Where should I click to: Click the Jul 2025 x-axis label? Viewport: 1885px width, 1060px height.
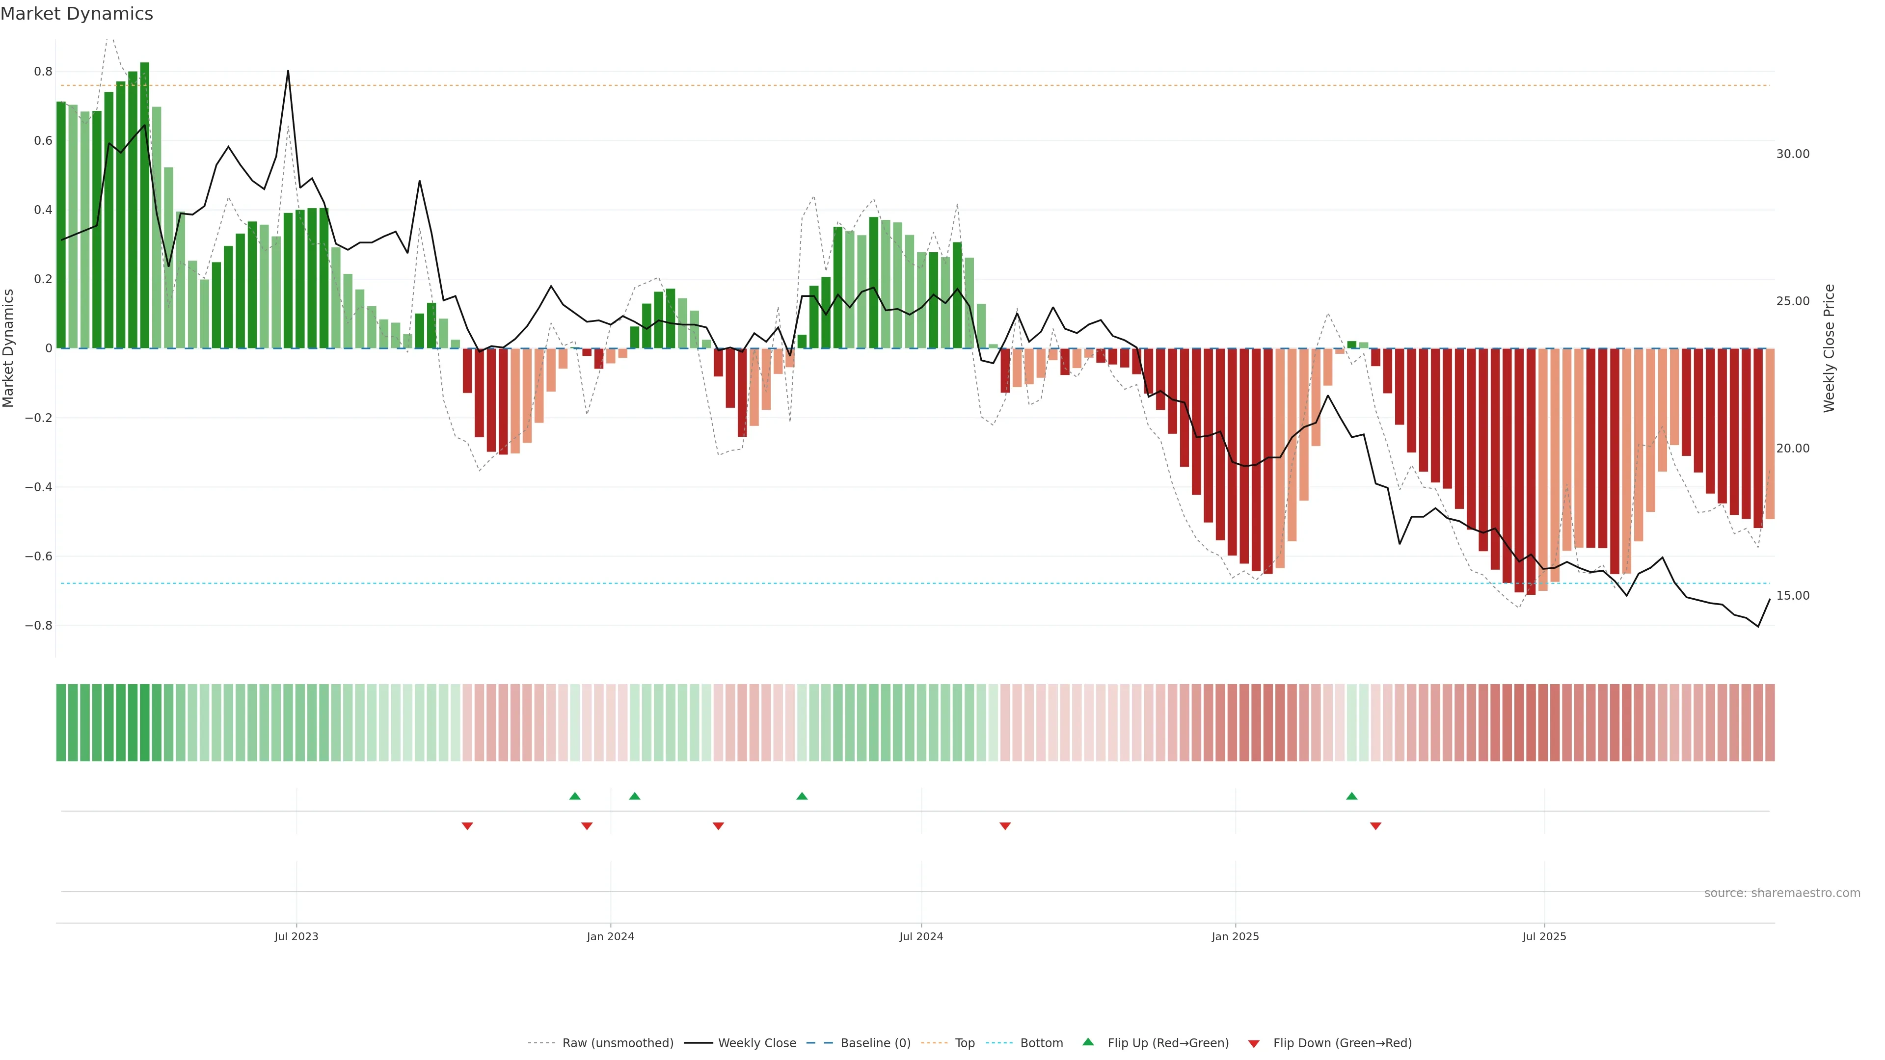(1544, 936)
